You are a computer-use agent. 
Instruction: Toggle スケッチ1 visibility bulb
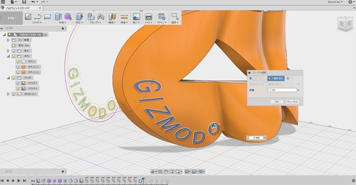click(18, 83)
